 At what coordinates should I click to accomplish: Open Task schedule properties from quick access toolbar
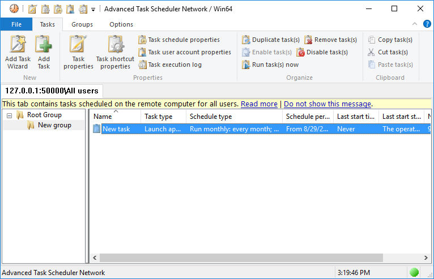58,9
